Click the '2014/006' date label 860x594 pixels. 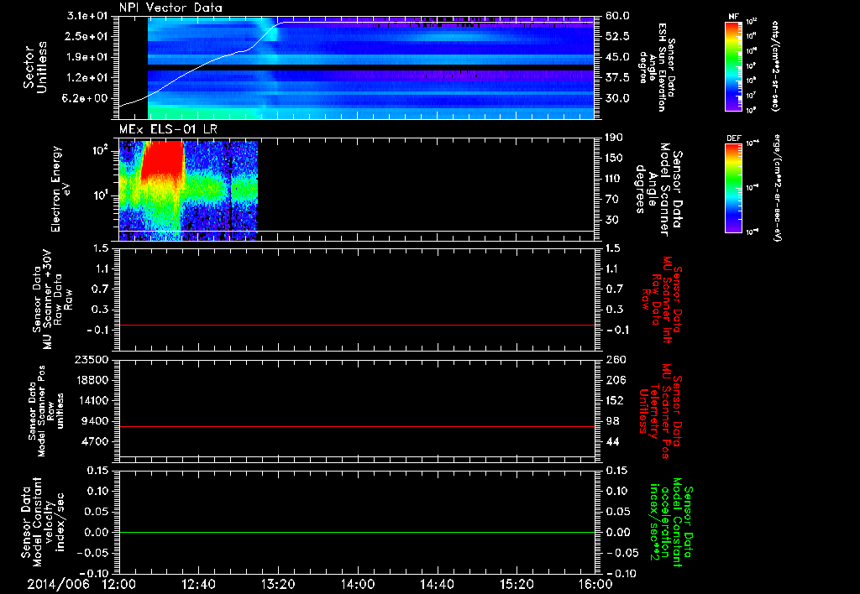58,584
